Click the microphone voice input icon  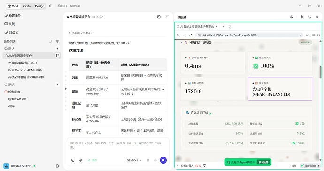coord(148,160)
